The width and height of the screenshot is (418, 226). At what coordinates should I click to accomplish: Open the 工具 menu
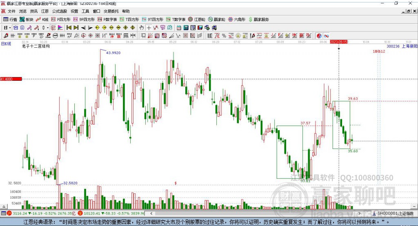click(85, 11)
